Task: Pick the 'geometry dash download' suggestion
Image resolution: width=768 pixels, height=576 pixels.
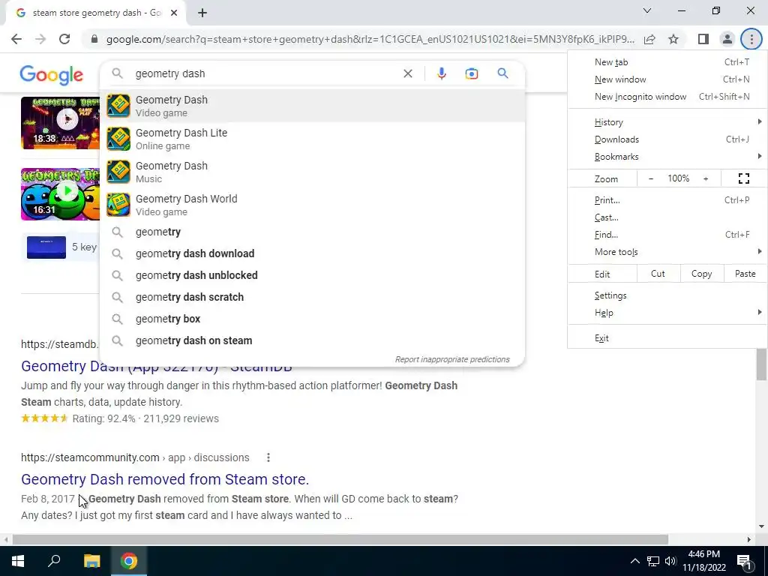Action: (x=312, y=253)
